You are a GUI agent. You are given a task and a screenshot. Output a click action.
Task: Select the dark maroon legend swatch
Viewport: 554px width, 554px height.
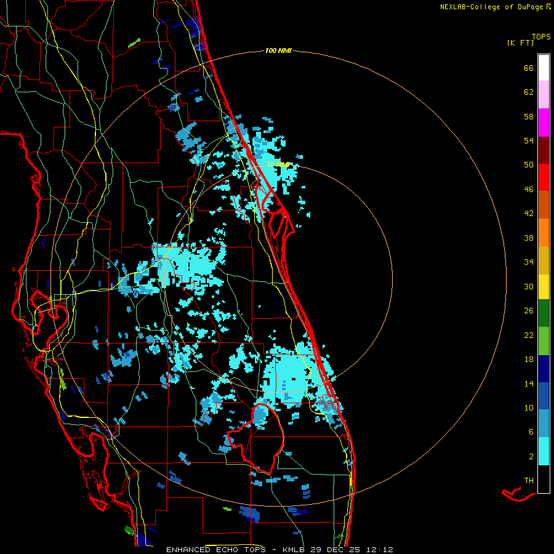(x=544, y=150)
